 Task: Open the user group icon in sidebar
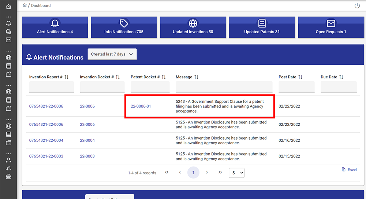click(8, 168)
